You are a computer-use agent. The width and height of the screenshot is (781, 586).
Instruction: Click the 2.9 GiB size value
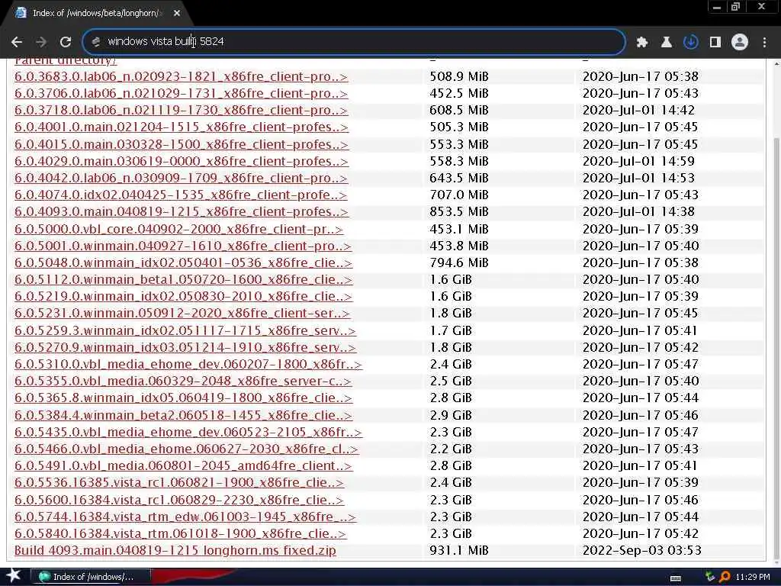coord(451,416)
